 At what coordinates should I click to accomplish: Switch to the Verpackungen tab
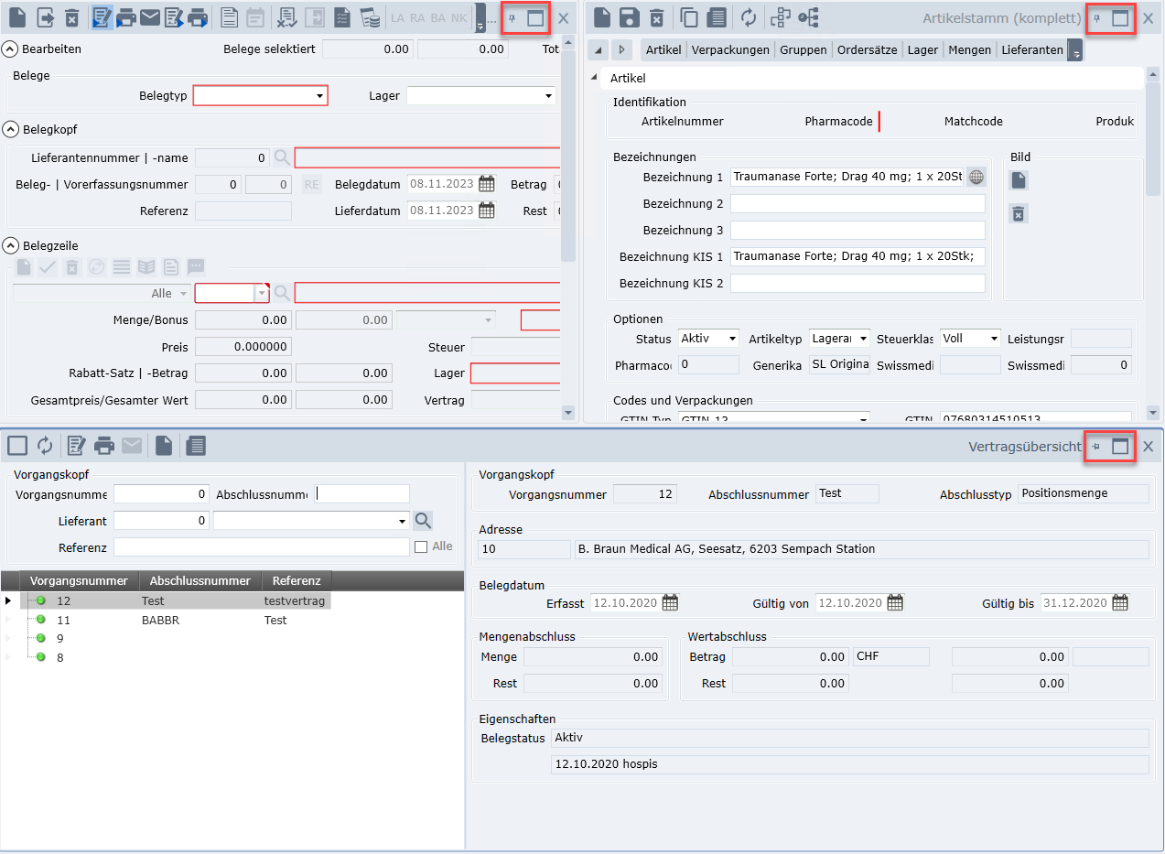(x=729, y=49)
